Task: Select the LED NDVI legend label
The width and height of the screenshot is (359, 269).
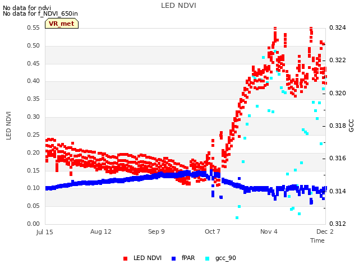Action: [x=148, y=258]
